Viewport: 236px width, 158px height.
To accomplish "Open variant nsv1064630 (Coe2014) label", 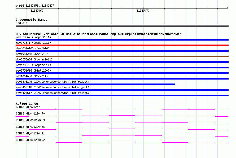I will coord(32,76).
